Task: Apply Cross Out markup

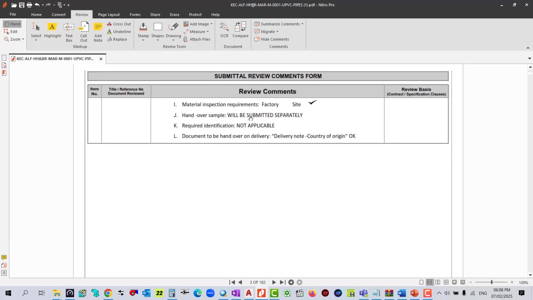Action: pos(119,24)
